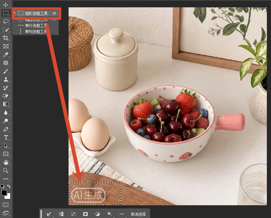Select the Type tool

(x=6, y=137)
